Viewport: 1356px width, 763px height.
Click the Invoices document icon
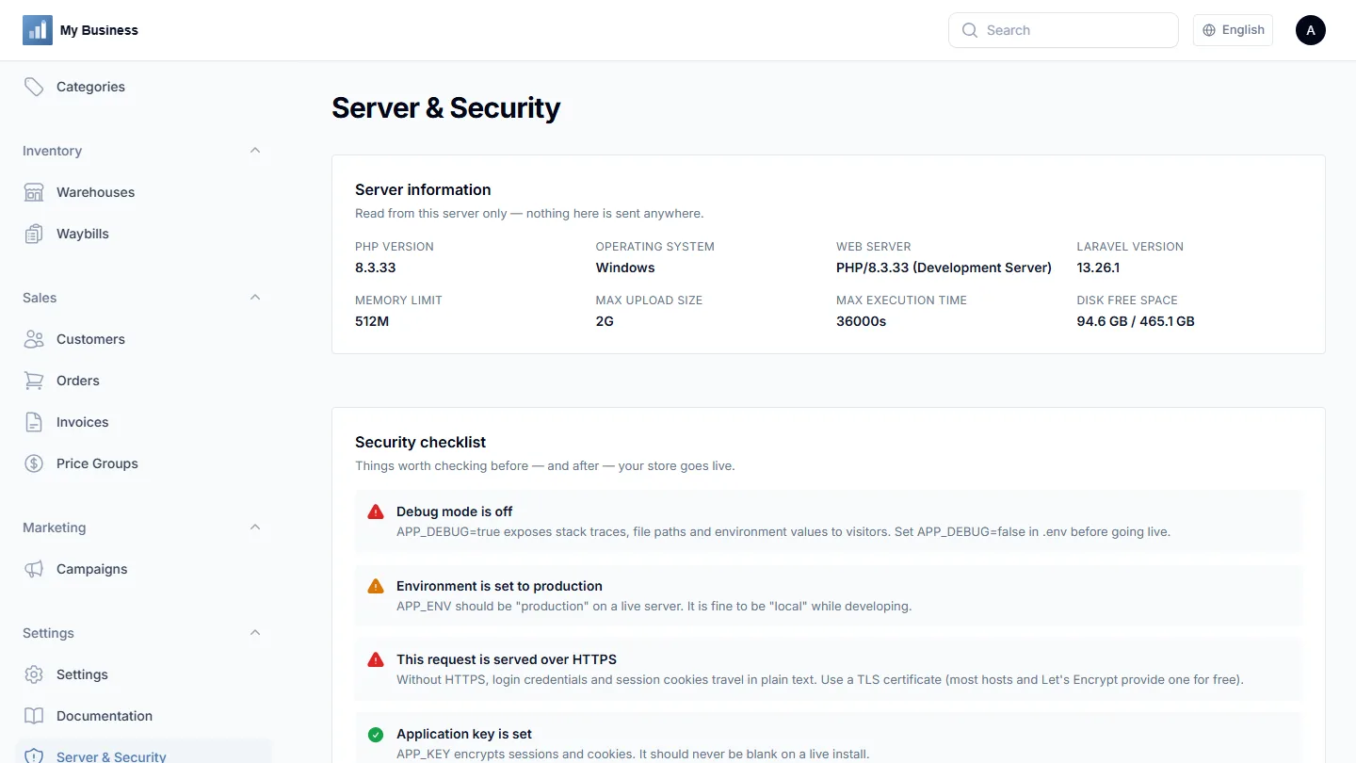pos(34,422)
